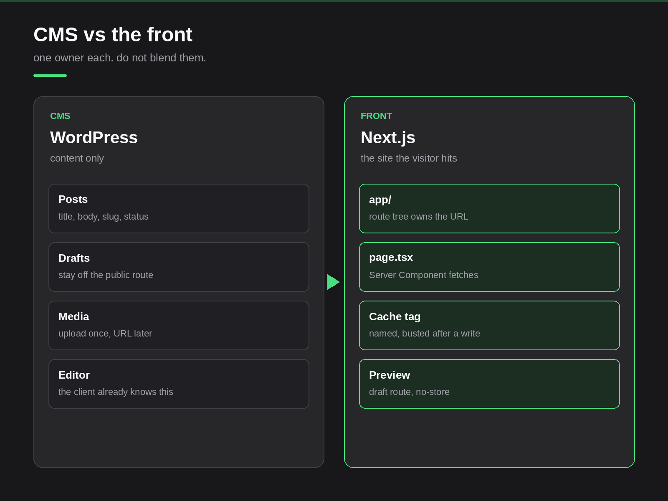This screenshot has width=668, height=501.
Task: Click the "content only" caption
Action: click(77, 158)
